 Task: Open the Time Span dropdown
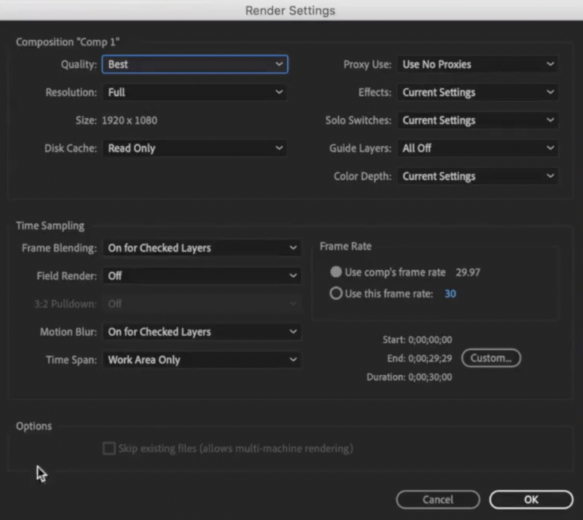[x=201, y=359]
